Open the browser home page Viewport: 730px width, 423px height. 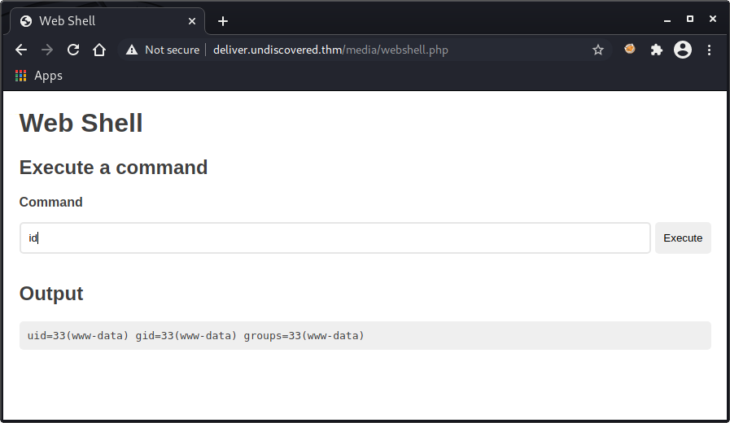click(99, 50)
